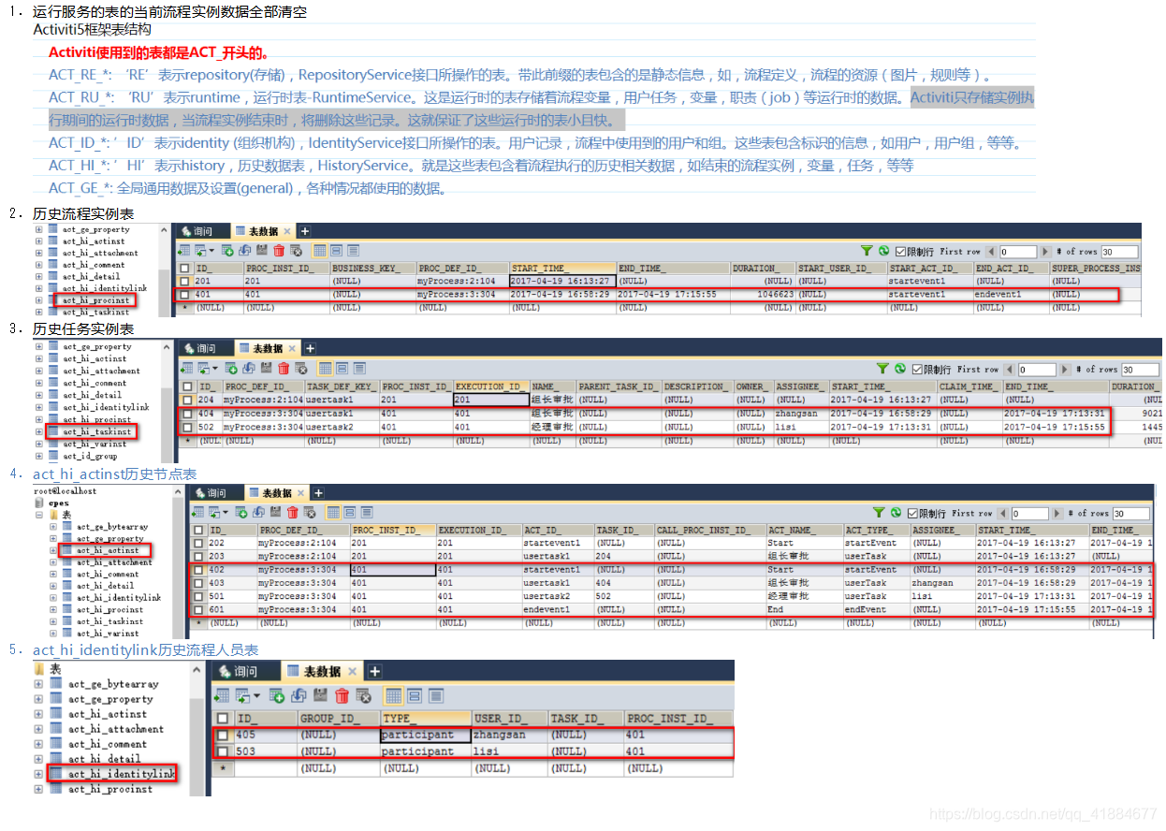Check the row 404 checkbox in taskinst table
The height and width of the screenshot is (831, 1166).
[188, 413]
